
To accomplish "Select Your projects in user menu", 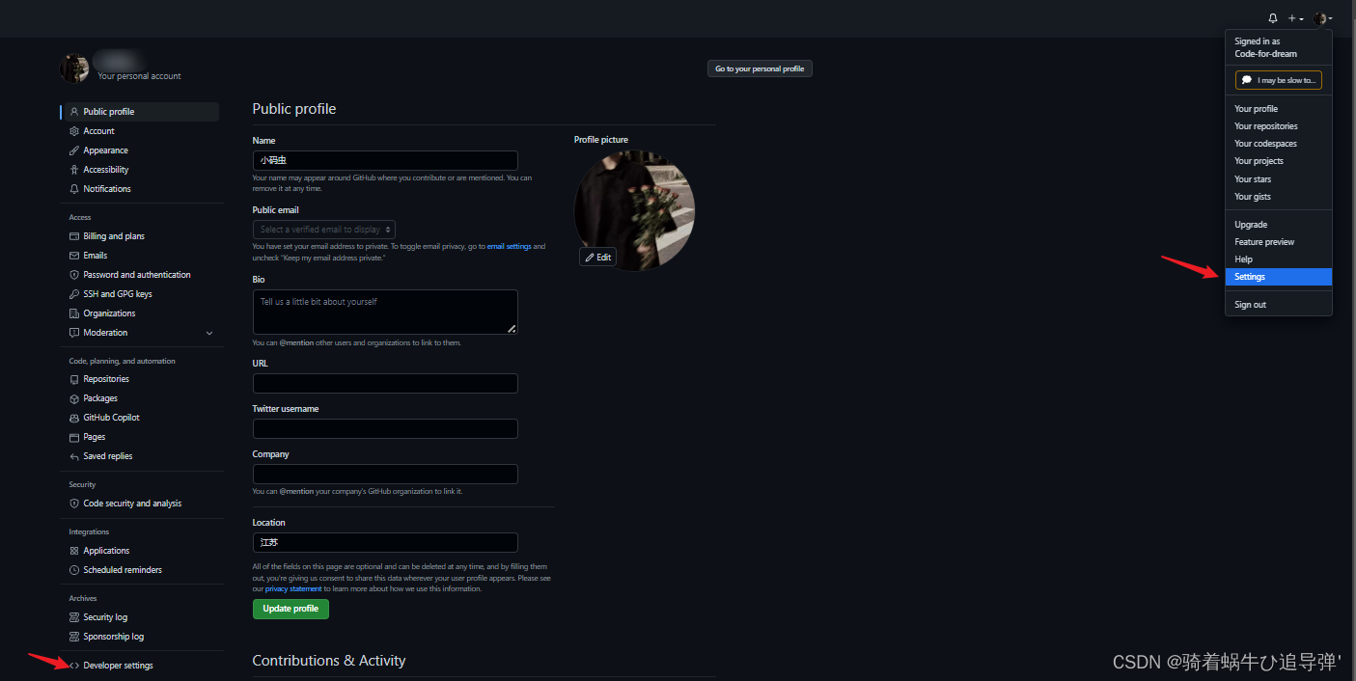I will (1279, 161).
